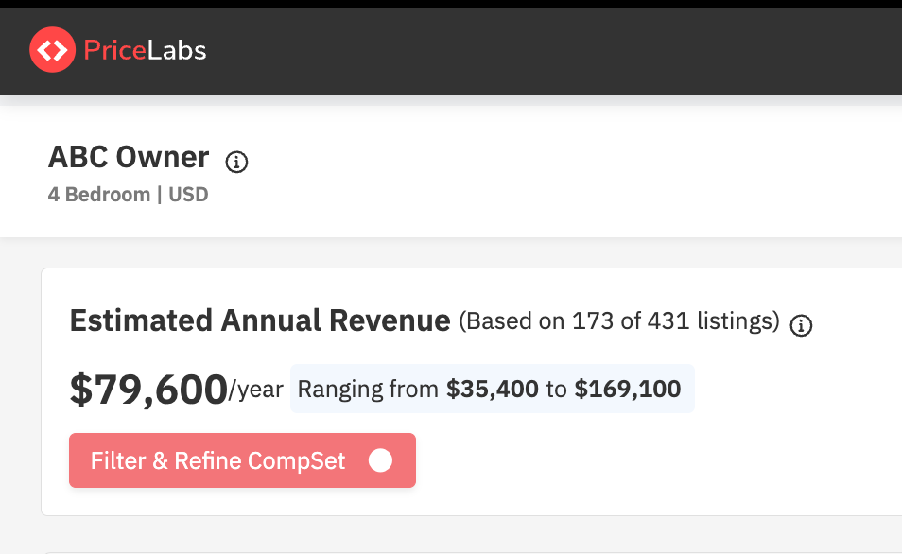Select the ABC Owner heading
Screen dimensions: 902x554
tap(129, 157)
